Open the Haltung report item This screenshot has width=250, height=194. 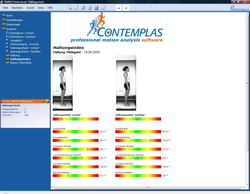tap(14, 55)
